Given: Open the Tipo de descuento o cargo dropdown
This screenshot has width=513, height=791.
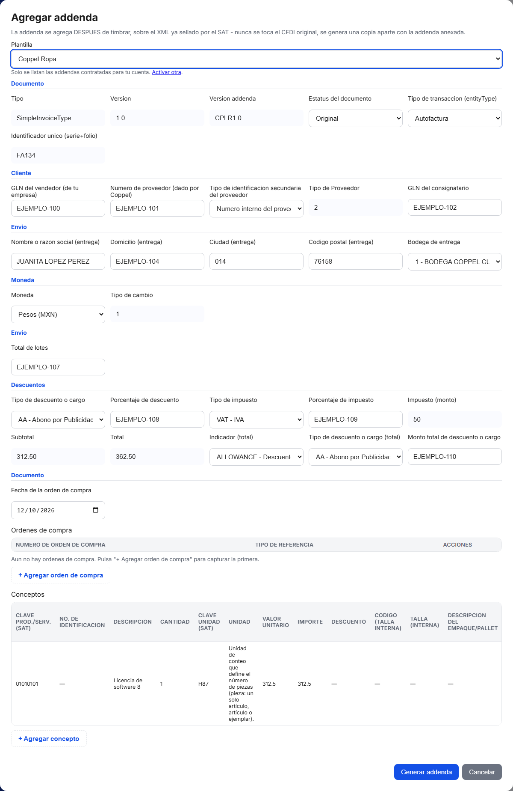Looking at the screenshot, I should click(58, 420).
